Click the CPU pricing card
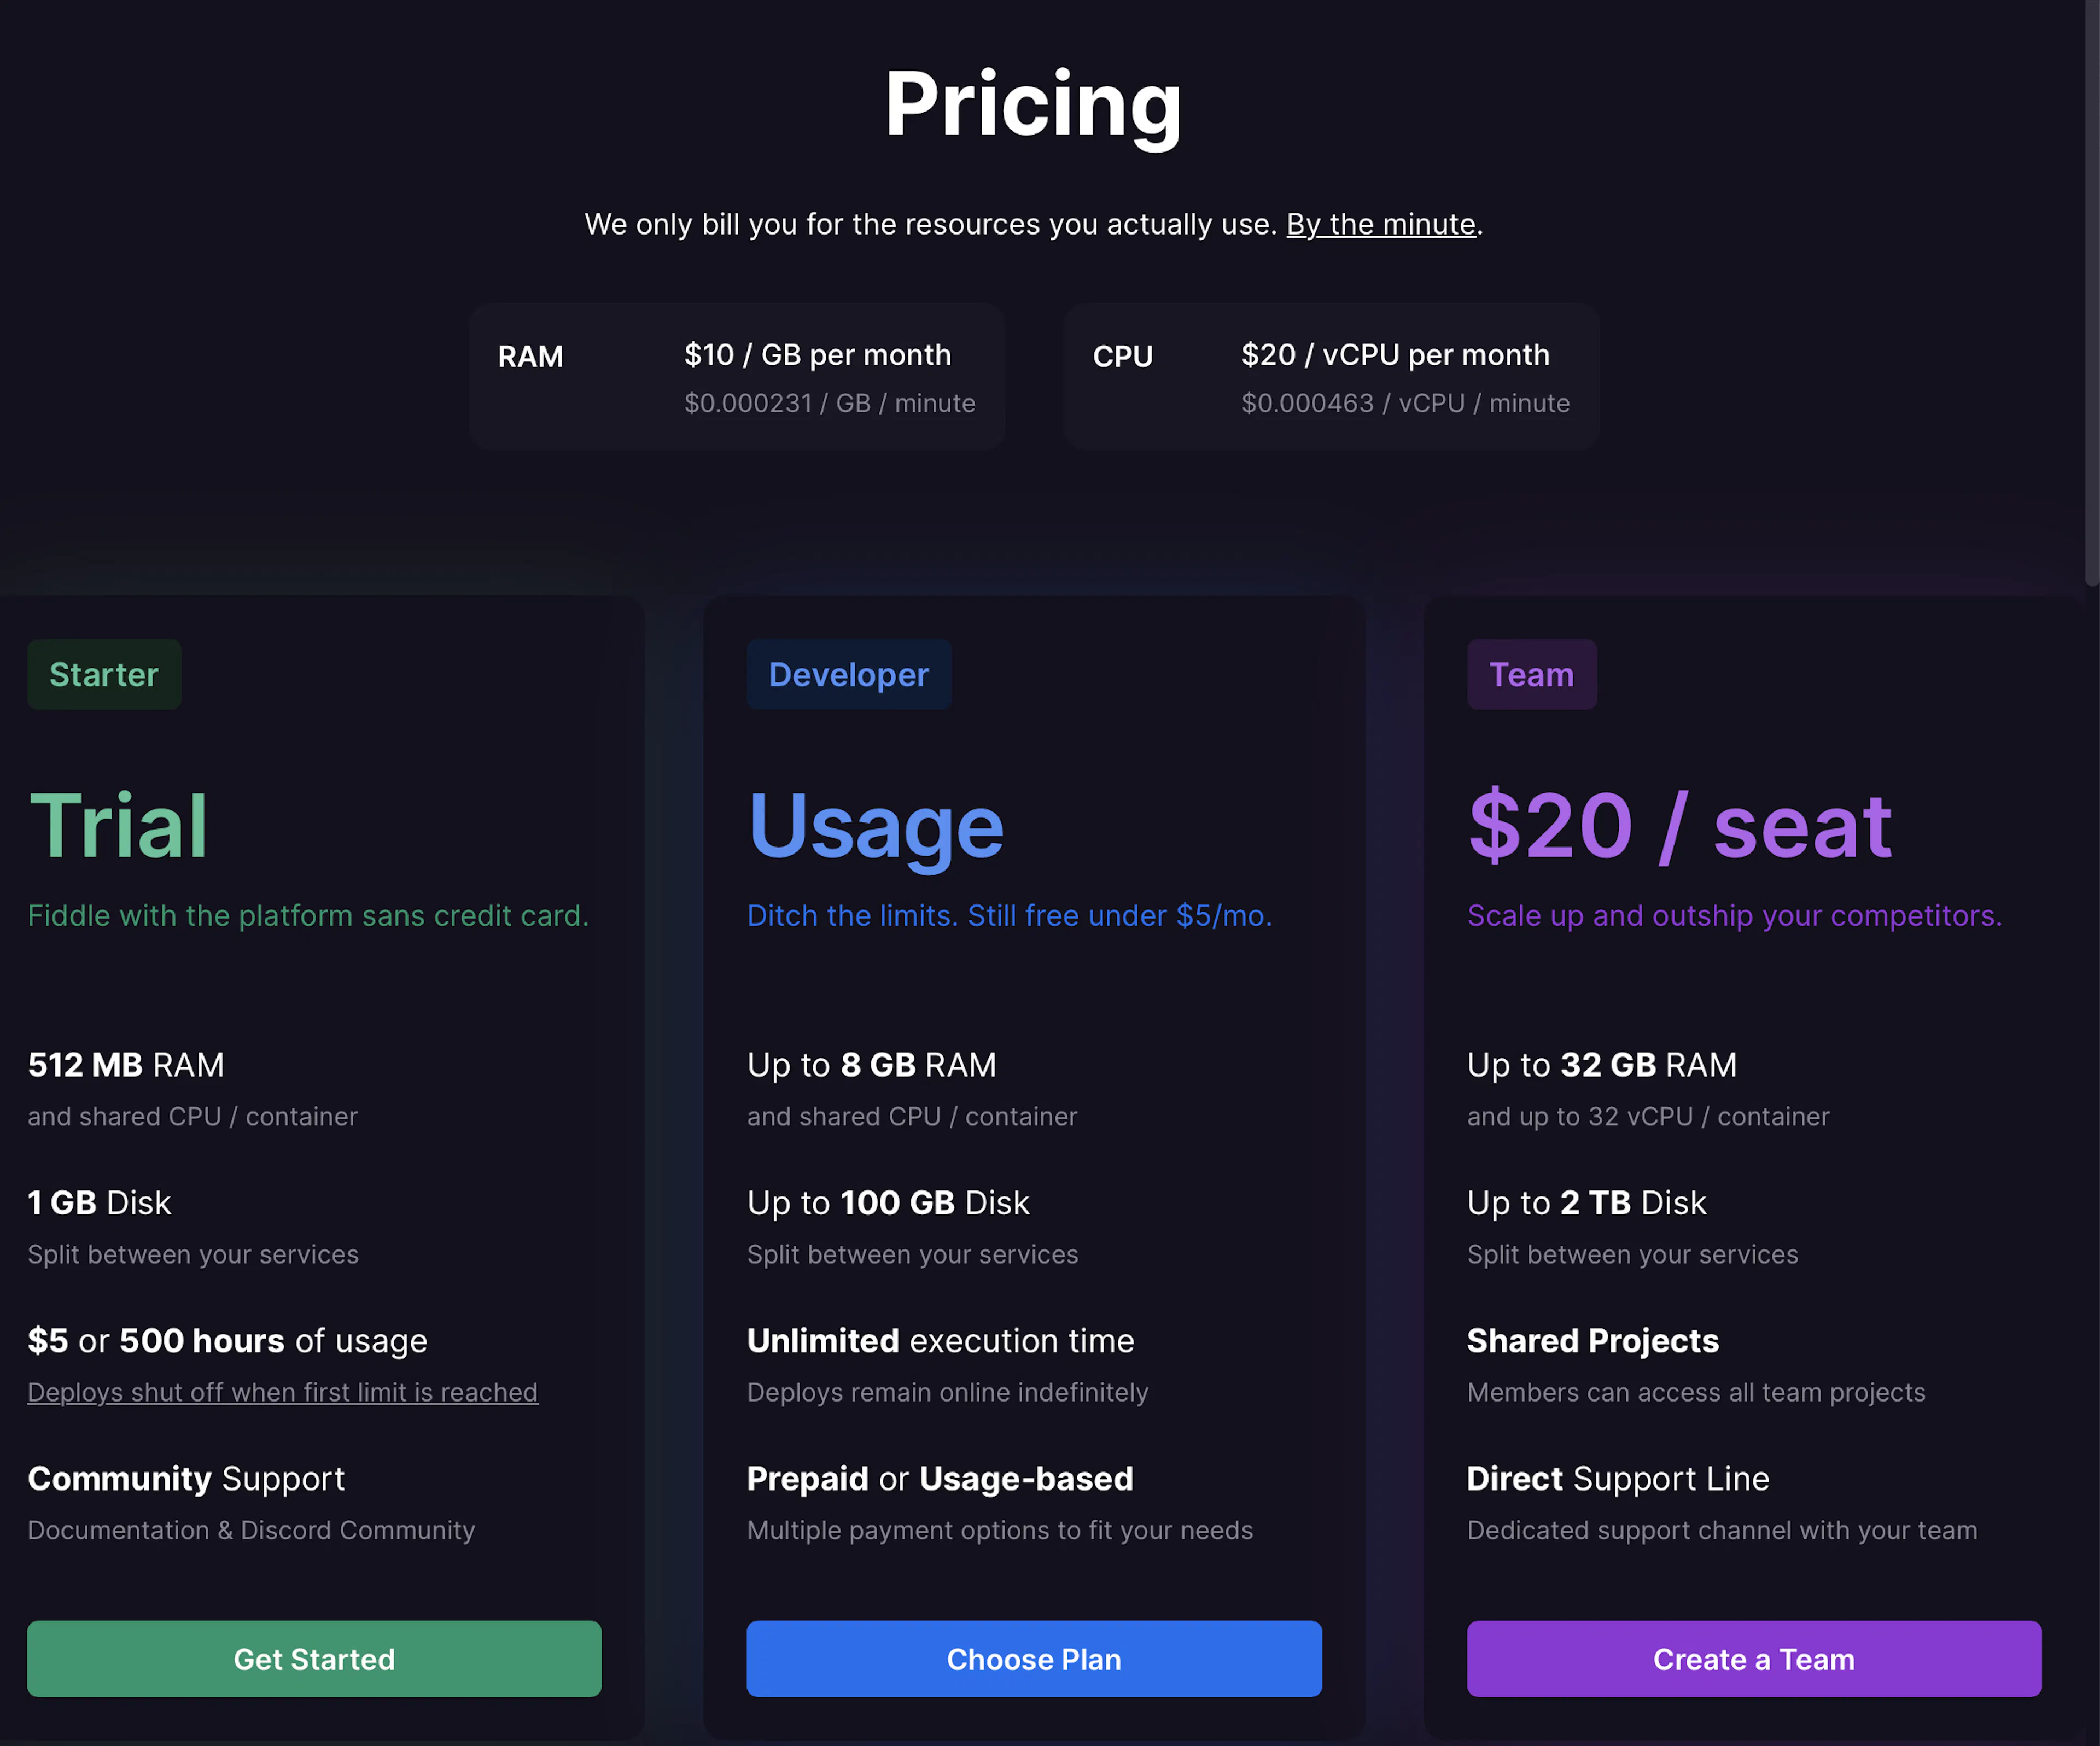 pos(1331,377)
